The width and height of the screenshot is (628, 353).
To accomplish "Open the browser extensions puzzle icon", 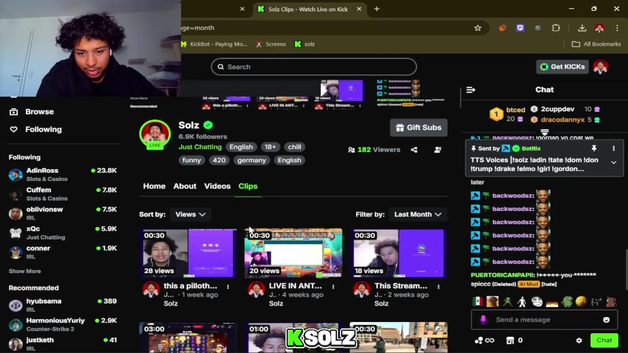I will 556,28.
